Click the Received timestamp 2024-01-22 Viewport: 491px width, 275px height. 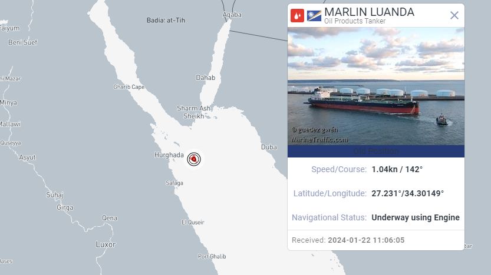366,240
